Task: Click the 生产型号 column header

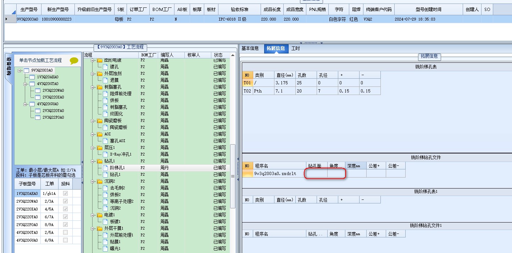Action: point(29,10)
